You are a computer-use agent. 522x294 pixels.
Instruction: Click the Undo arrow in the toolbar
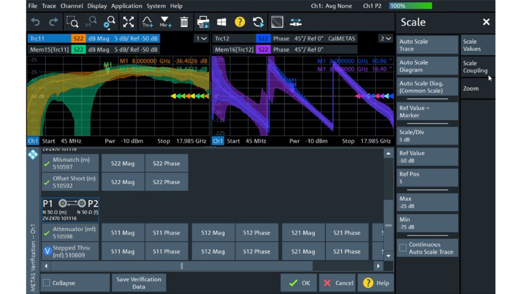tap(35, 22)
